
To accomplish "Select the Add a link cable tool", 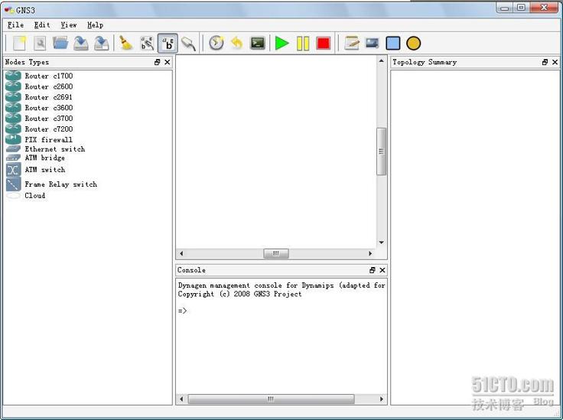I will coord(188,44).
